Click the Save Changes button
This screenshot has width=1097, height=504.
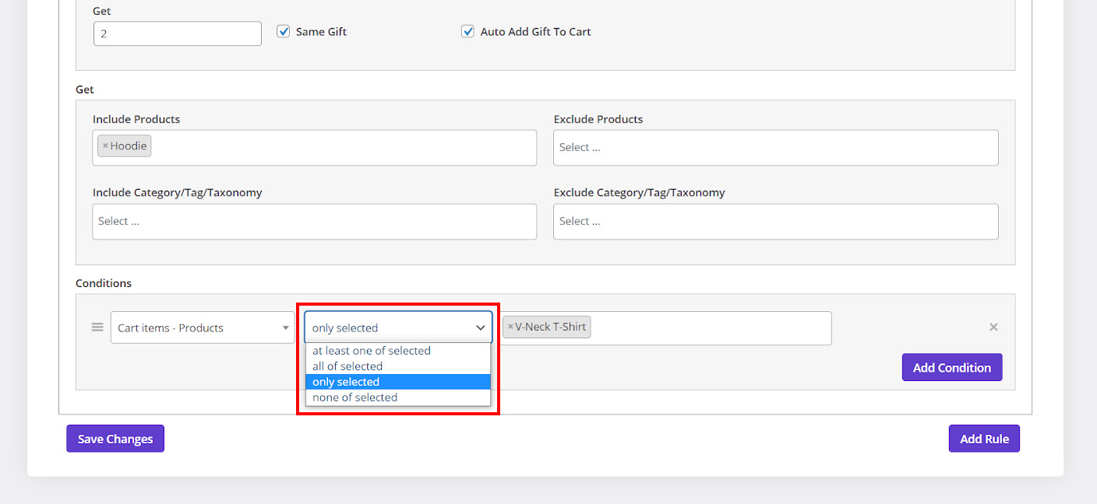(115, 439)
